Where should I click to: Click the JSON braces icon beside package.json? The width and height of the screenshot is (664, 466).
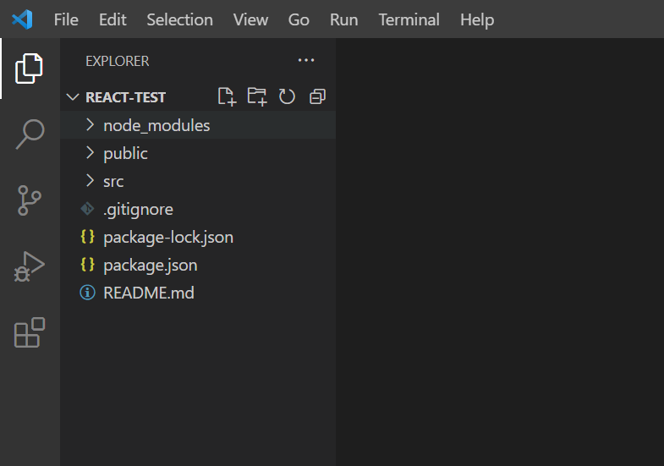coord(88,265)
